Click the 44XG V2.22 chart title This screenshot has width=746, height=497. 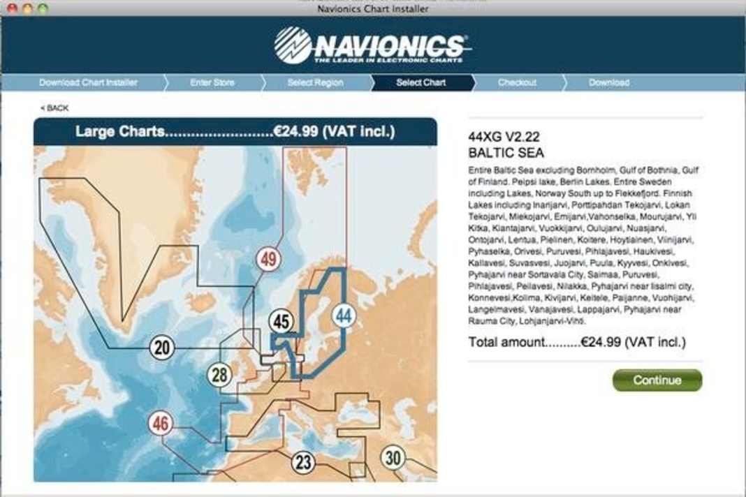click(504, 137)
